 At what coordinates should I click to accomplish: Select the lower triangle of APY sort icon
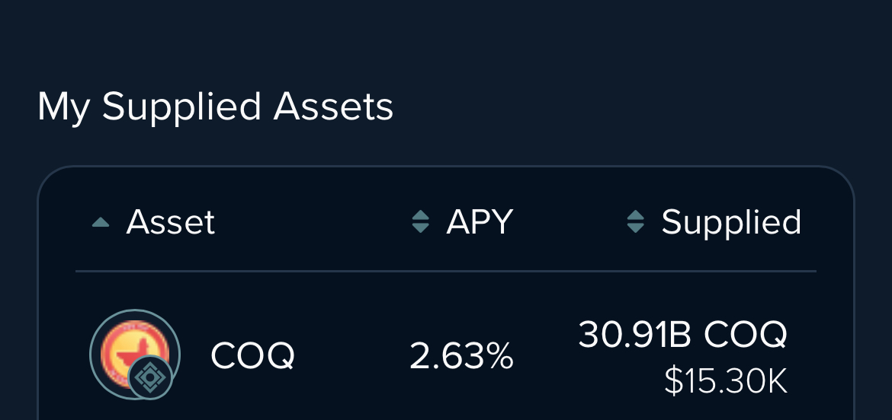click(x=420, y=228)
